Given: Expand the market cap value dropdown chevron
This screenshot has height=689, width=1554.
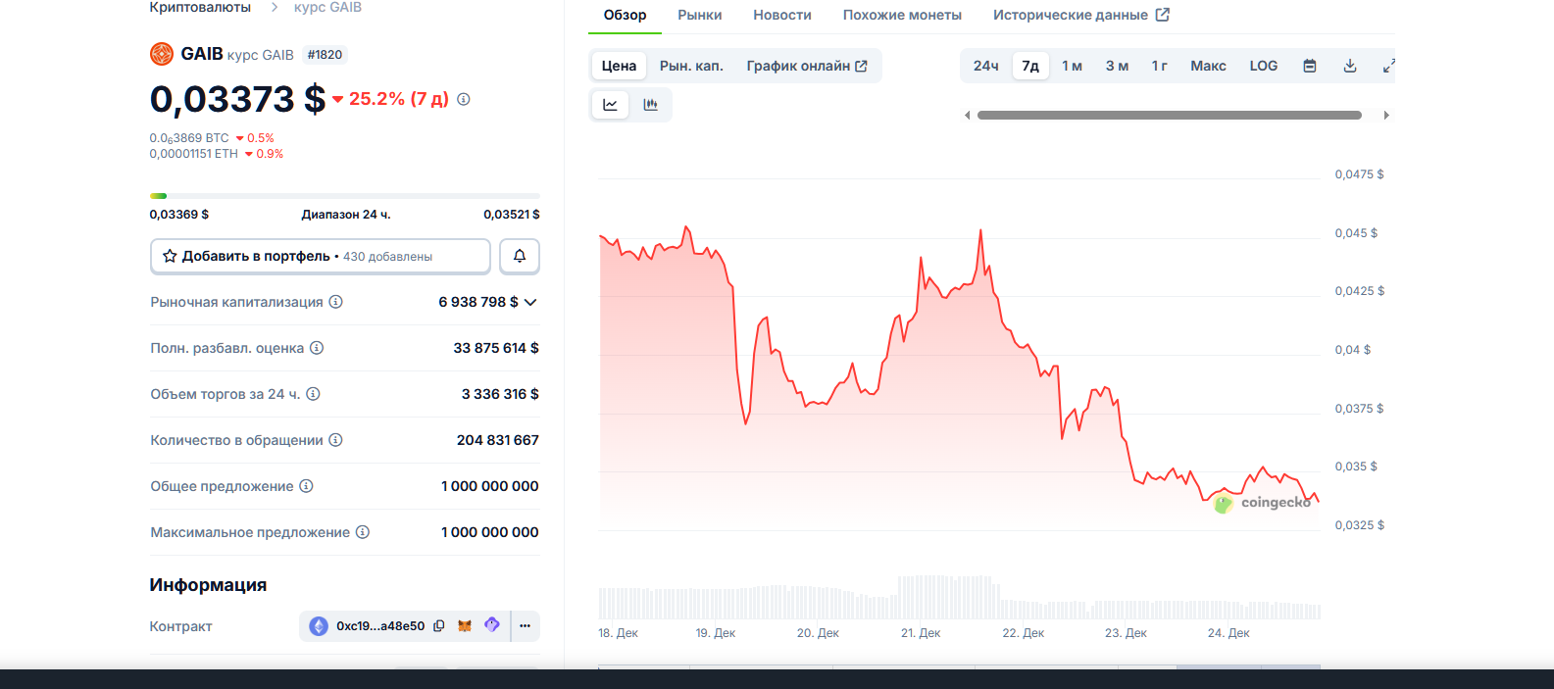Looking at the screenshot, I should [530, 302].
